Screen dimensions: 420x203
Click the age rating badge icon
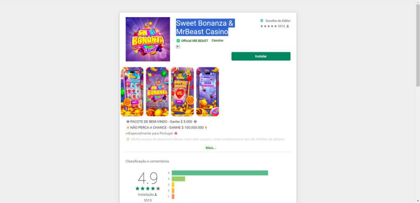tap(178, 47)
